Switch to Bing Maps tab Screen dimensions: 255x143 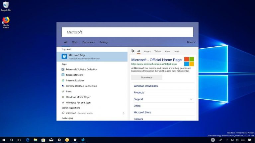tap(167, 51)
